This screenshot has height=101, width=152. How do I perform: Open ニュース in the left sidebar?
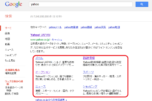9,50
